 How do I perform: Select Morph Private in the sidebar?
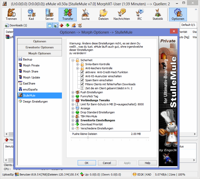point(40,65)
